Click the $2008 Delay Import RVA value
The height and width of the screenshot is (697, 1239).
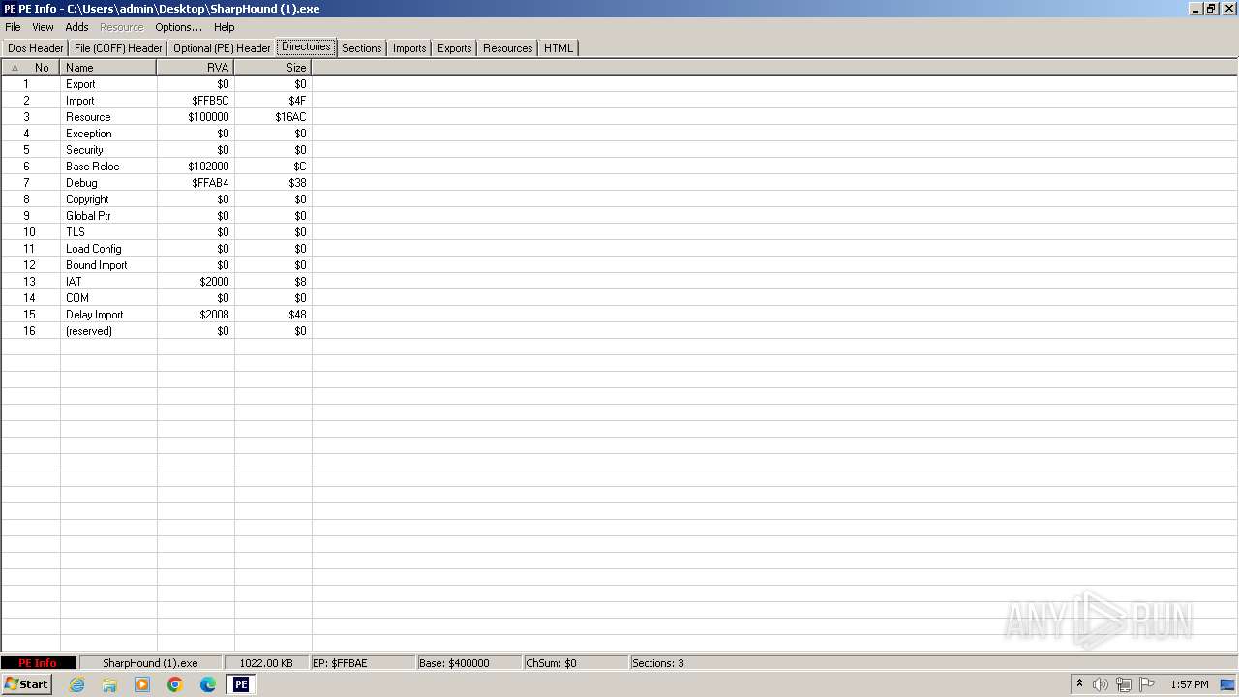[214, 315]
